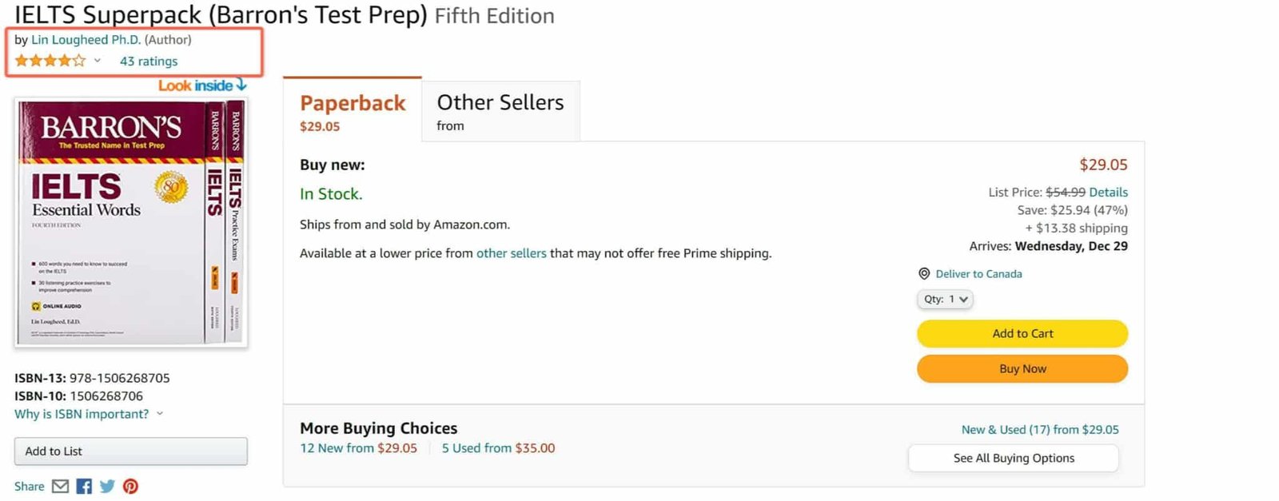
Task: Share via email envelope icon
Action: tap(60, 486)
